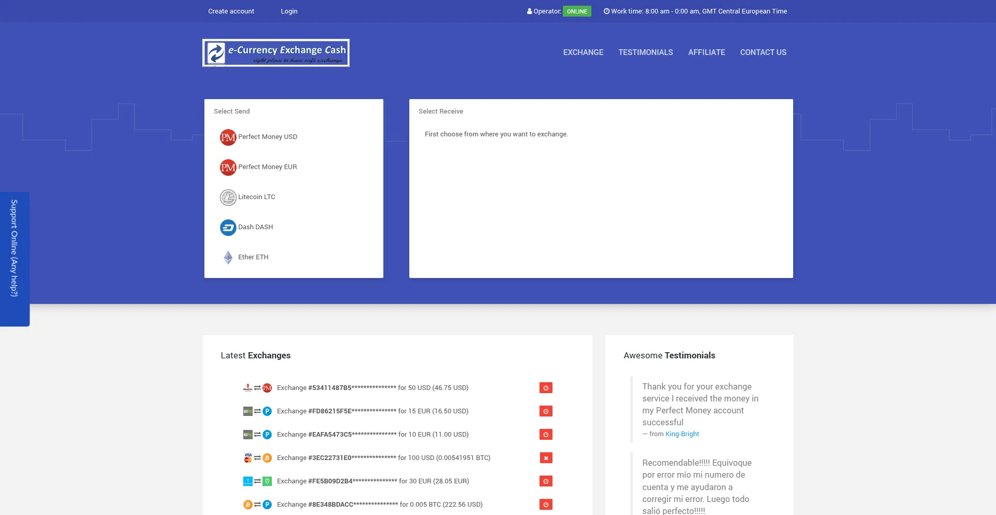Click the 'Thank you for your exchange' testimonial
Viewport: 996px width, 515px height.
click(x=700, y=405)
